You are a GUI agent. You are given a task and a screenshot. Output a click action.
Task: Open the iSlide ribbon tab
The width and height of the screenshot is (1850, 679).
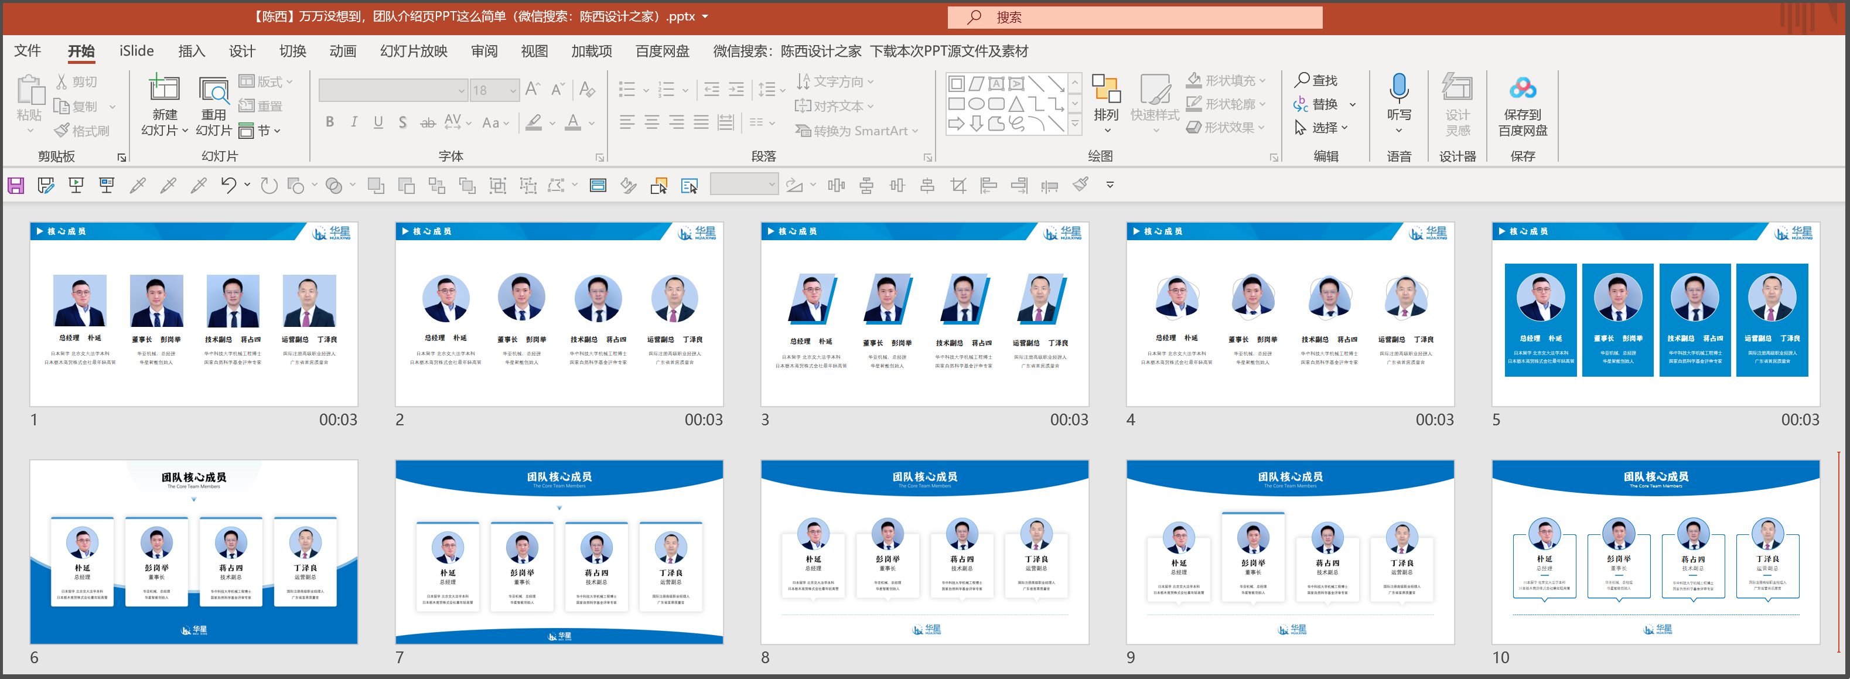(136, 51)
